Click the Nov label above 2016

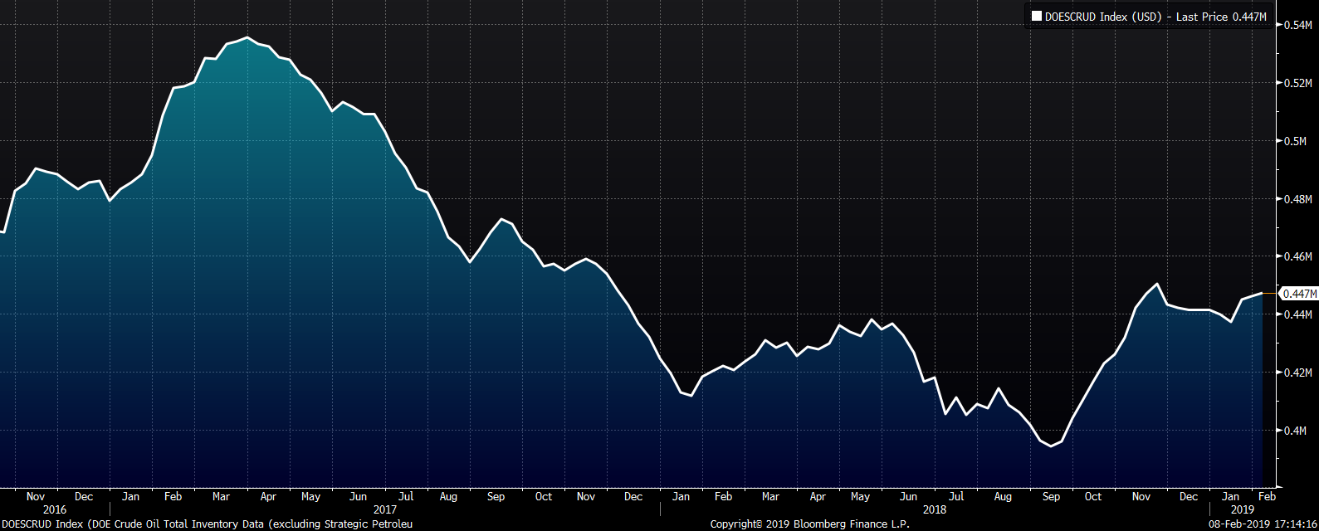[x=35, y=496]
